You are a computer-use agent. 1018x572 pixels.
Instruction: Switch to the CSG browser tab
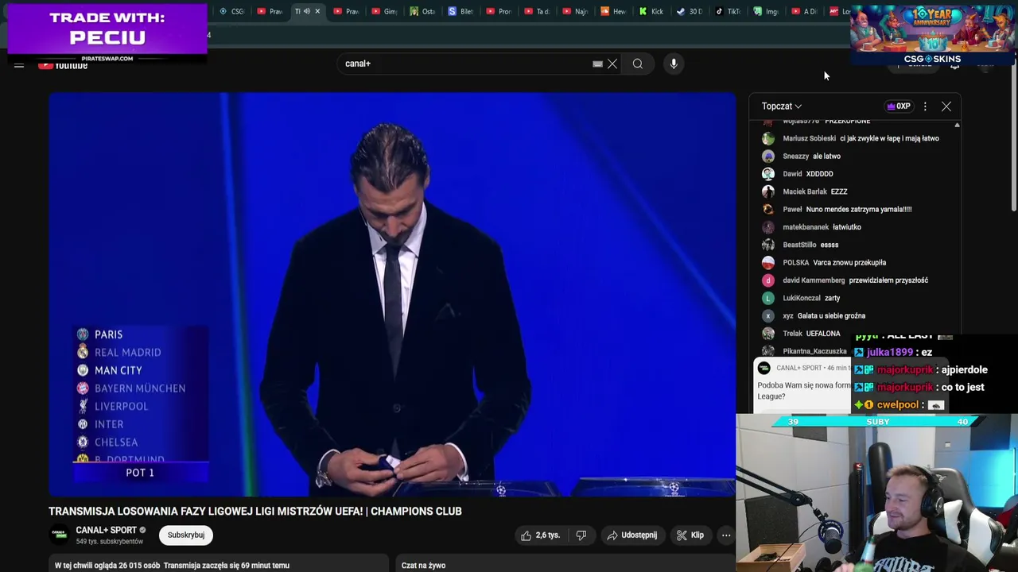(232, 11)
